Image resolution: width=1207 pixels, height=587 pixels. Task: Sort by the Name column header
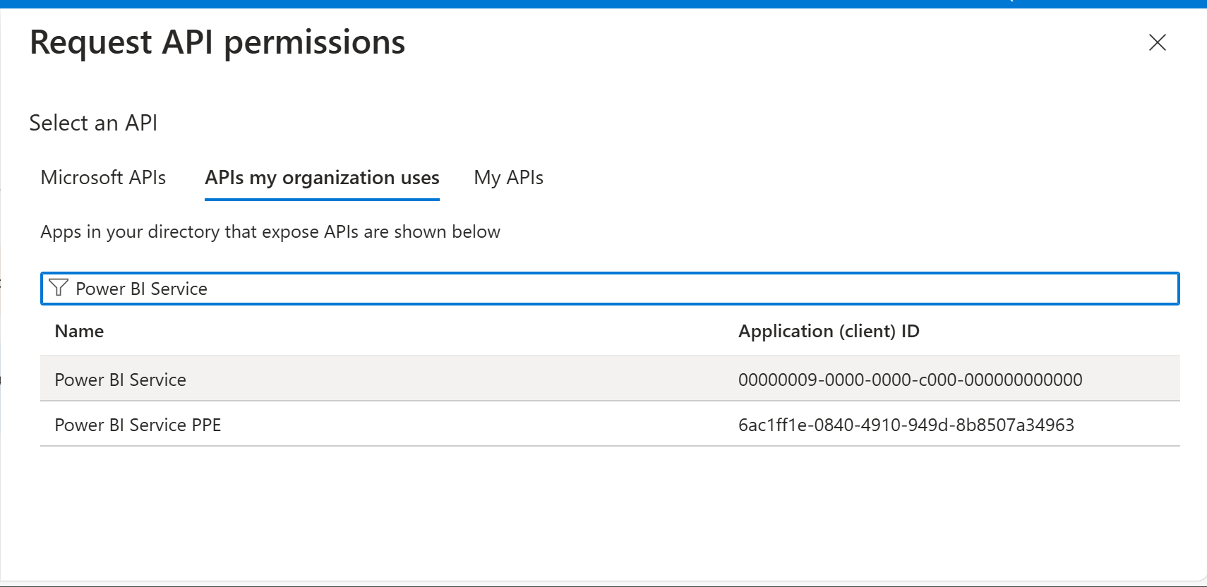coord(79,332)
